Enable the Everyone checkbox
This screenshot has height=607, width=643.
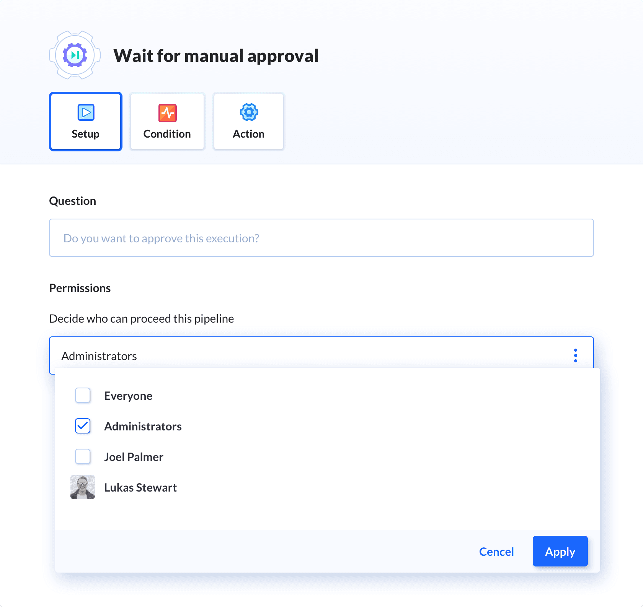[x=83, y=395]
